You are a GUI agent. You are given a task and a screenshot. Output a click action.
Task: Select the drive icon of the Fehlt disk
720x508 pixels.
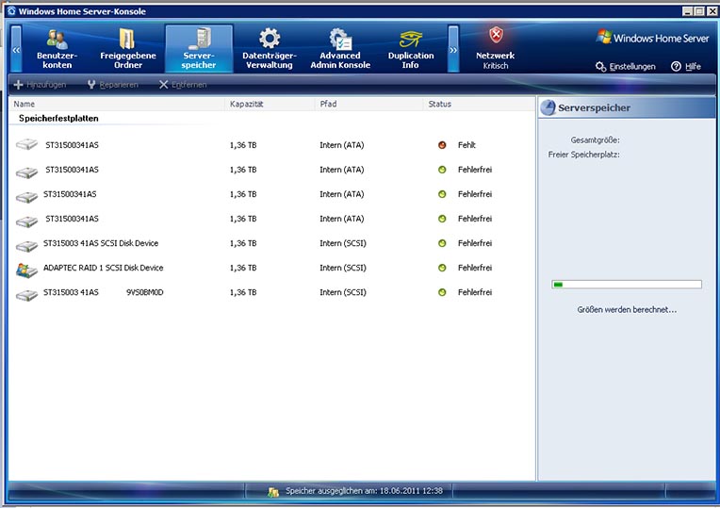[26, 145]
